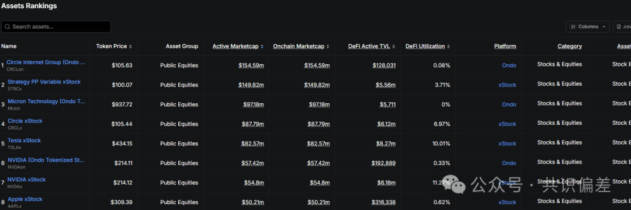631x210 pixels.
Task: Open Micron Technology (Ondo) asset link
Action: [x=47, y=101]
